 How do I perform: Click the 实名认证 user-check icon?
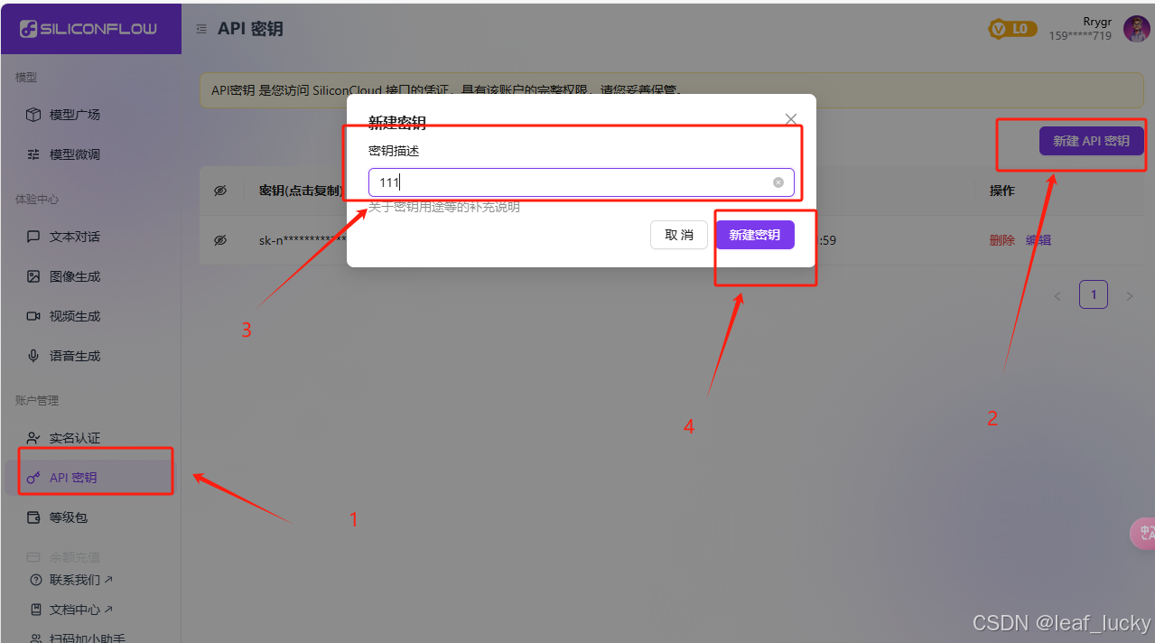(33, 438)
